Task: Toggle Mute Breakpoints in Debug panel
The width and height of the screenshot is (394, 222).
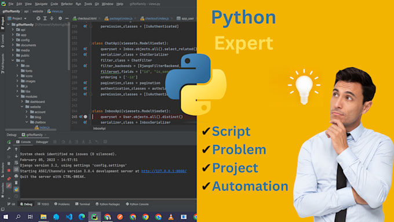Action: click(9, 186)
